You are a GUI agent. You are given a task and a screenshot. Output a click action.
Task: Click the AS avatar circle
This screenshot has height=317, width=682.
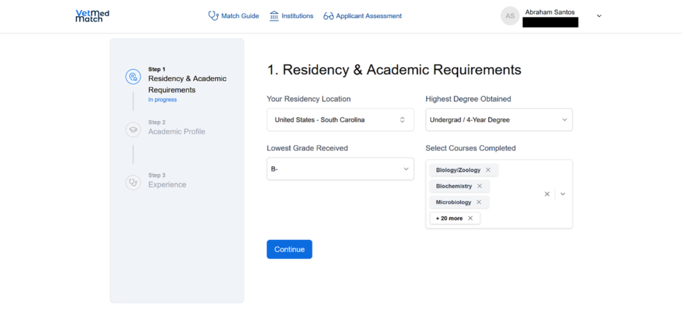pos(510,16)
